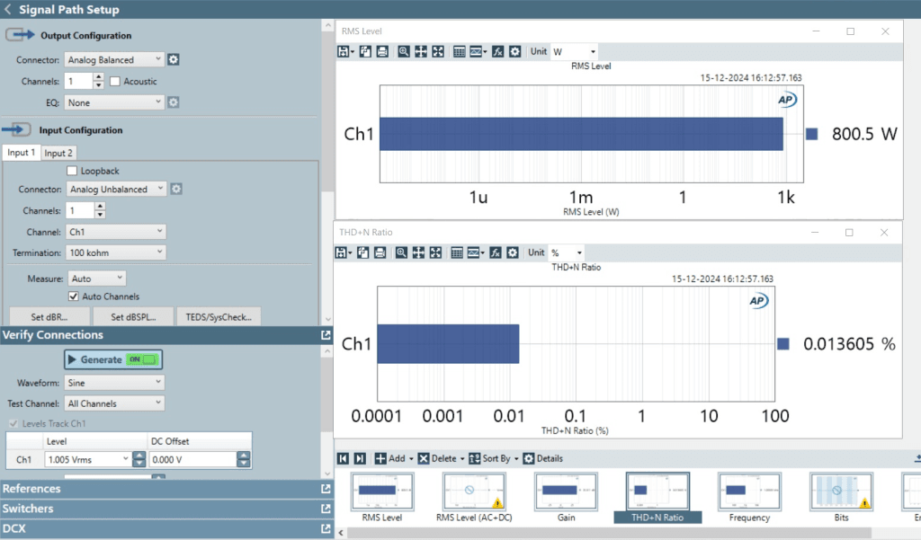Turn off the Generate ON toggle
Screen dimensions: 921x540
click(142, 359)
